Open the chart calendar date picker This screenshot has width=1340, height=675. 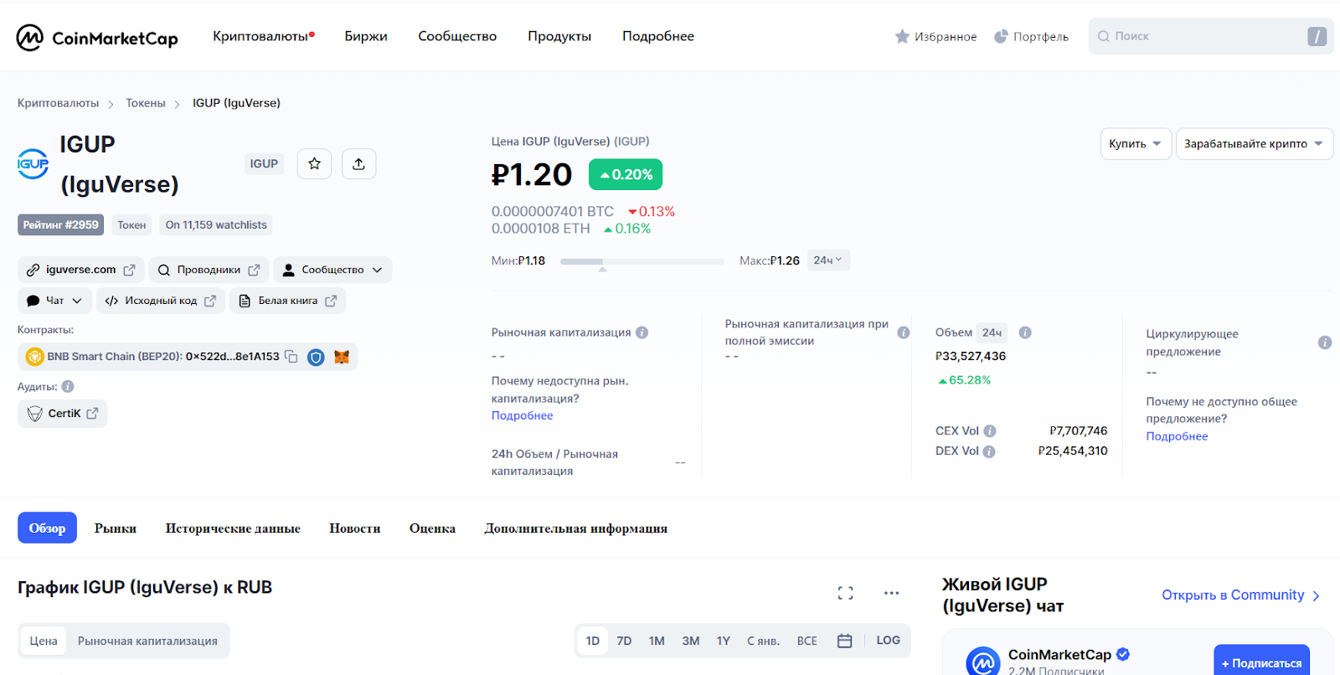click(845, 641)
